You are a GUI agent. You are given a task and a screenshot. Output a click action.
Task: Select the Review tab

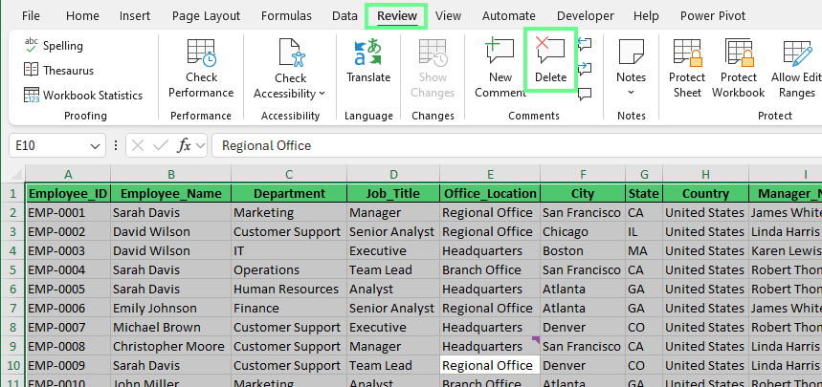click(x=397, y=16)
